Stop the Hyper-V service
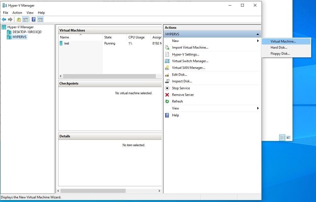The image size is (316, 202). [181, 88]
